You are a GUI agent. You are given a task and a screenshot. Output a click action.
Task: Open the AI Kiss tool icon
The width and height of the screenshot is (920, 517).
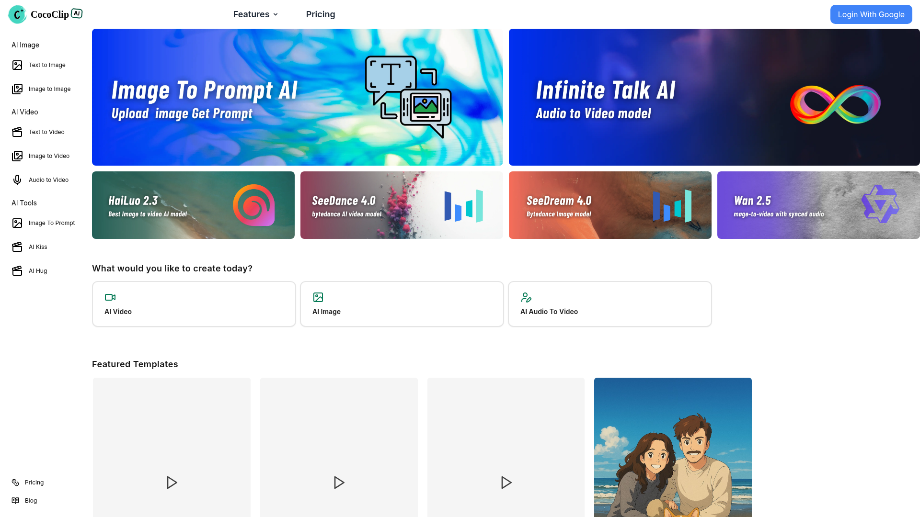coord(17,247)
